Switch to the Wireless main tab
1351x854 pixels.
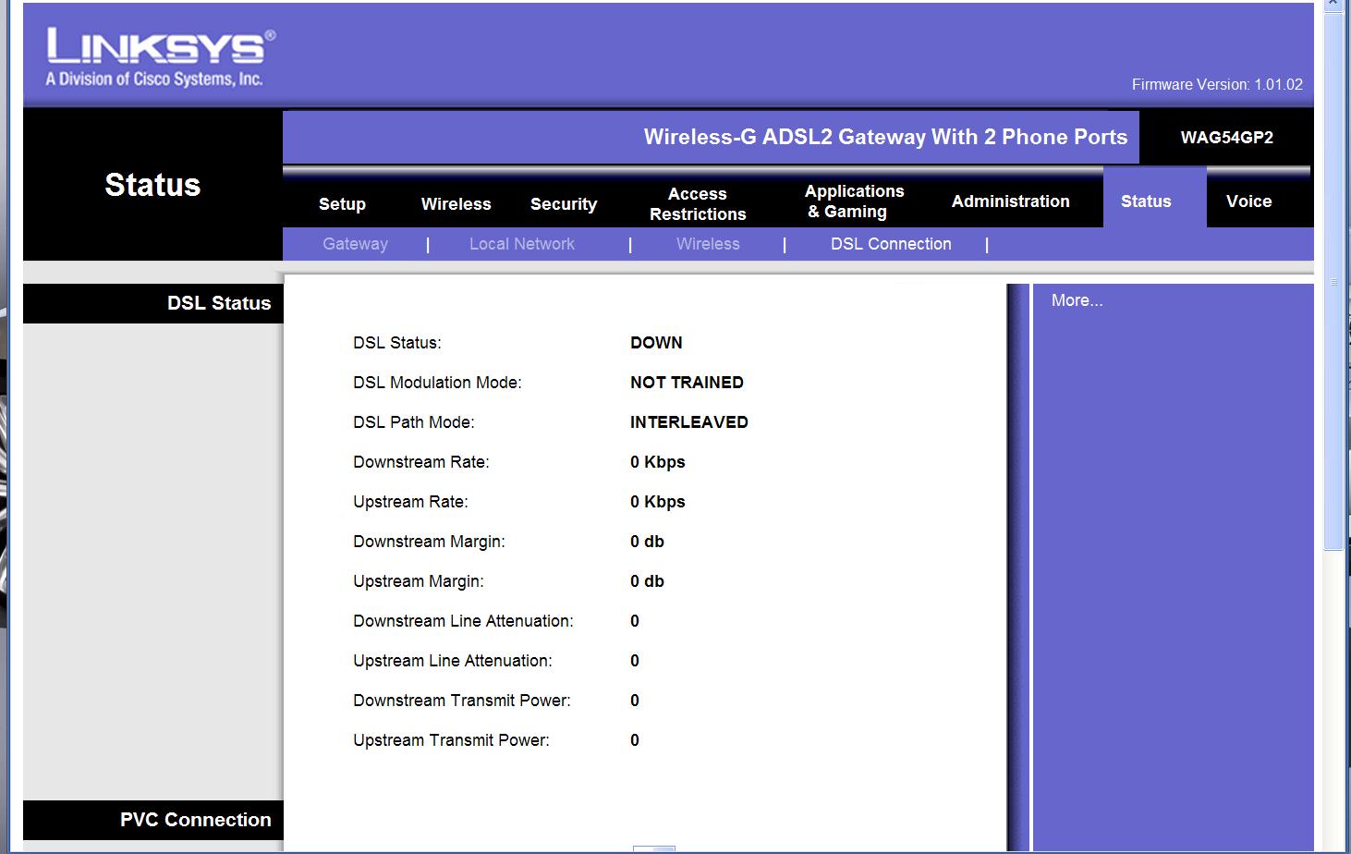pyautogui.click(x=456, y=204)
